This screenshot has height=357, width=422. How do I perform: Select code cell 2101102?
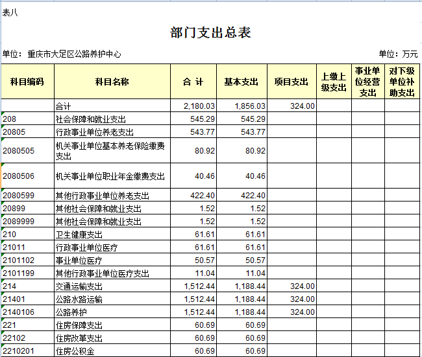click(27, 260)
